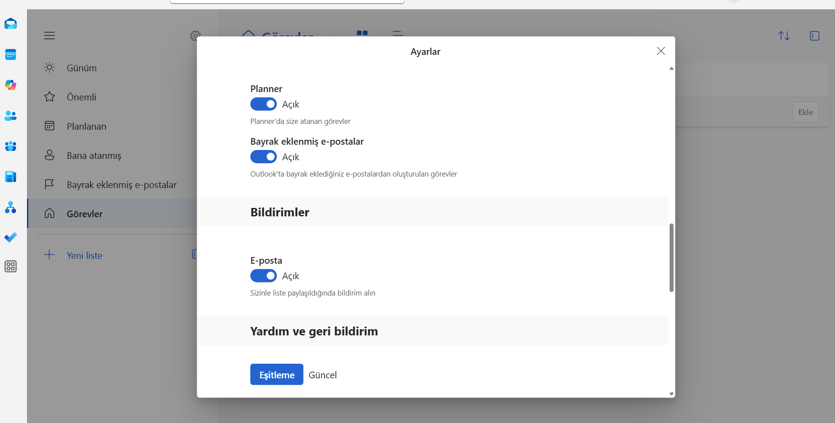The image size is (835, 423).
Task: Open Planlanan list in sidebar
Action: click(112, 126)
